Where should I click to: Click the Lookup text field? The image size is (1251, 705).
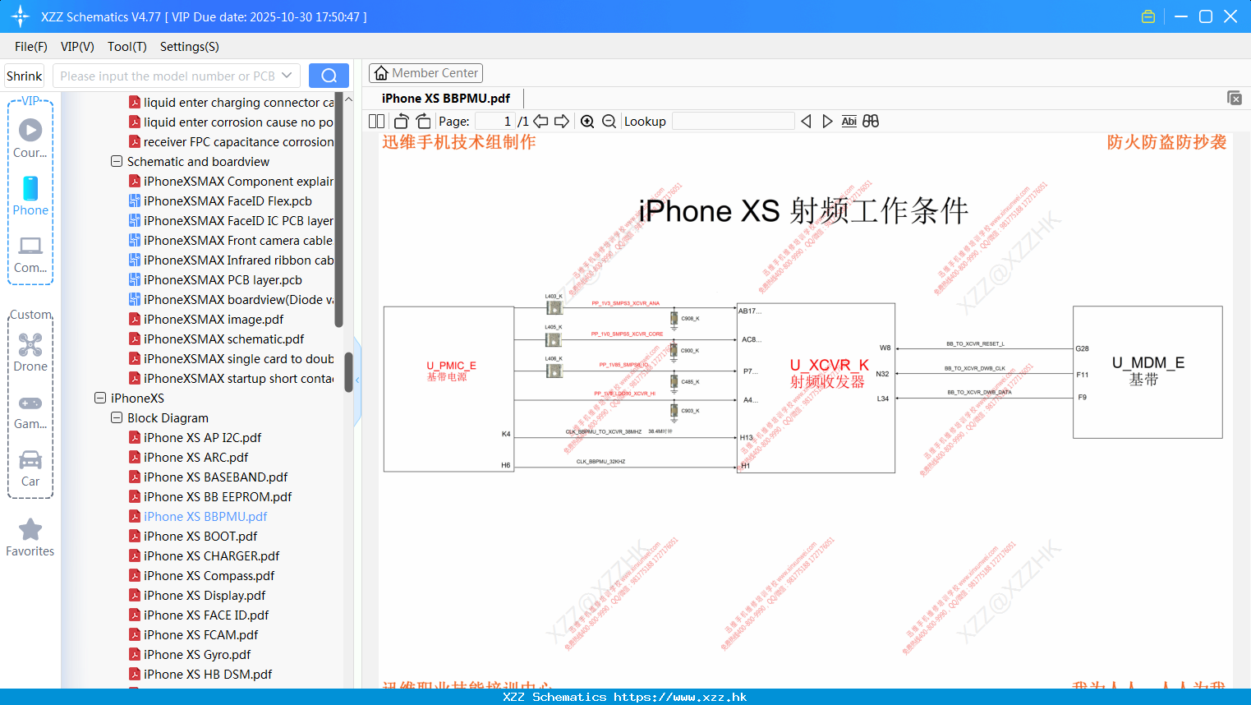(734, 121)
